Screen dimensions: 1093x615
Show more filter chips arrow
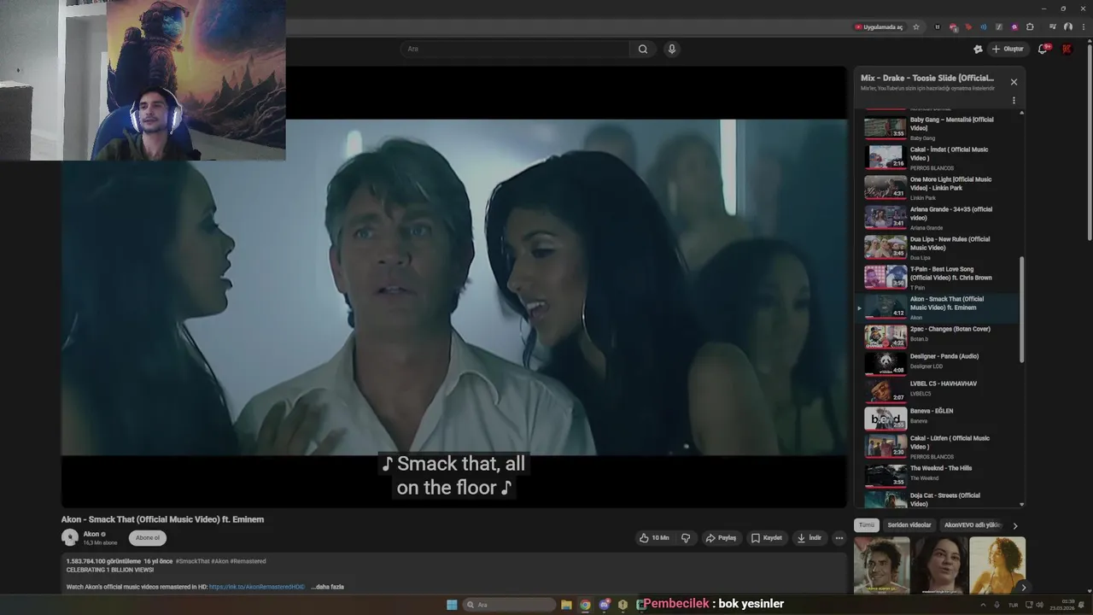[1015, 526]
